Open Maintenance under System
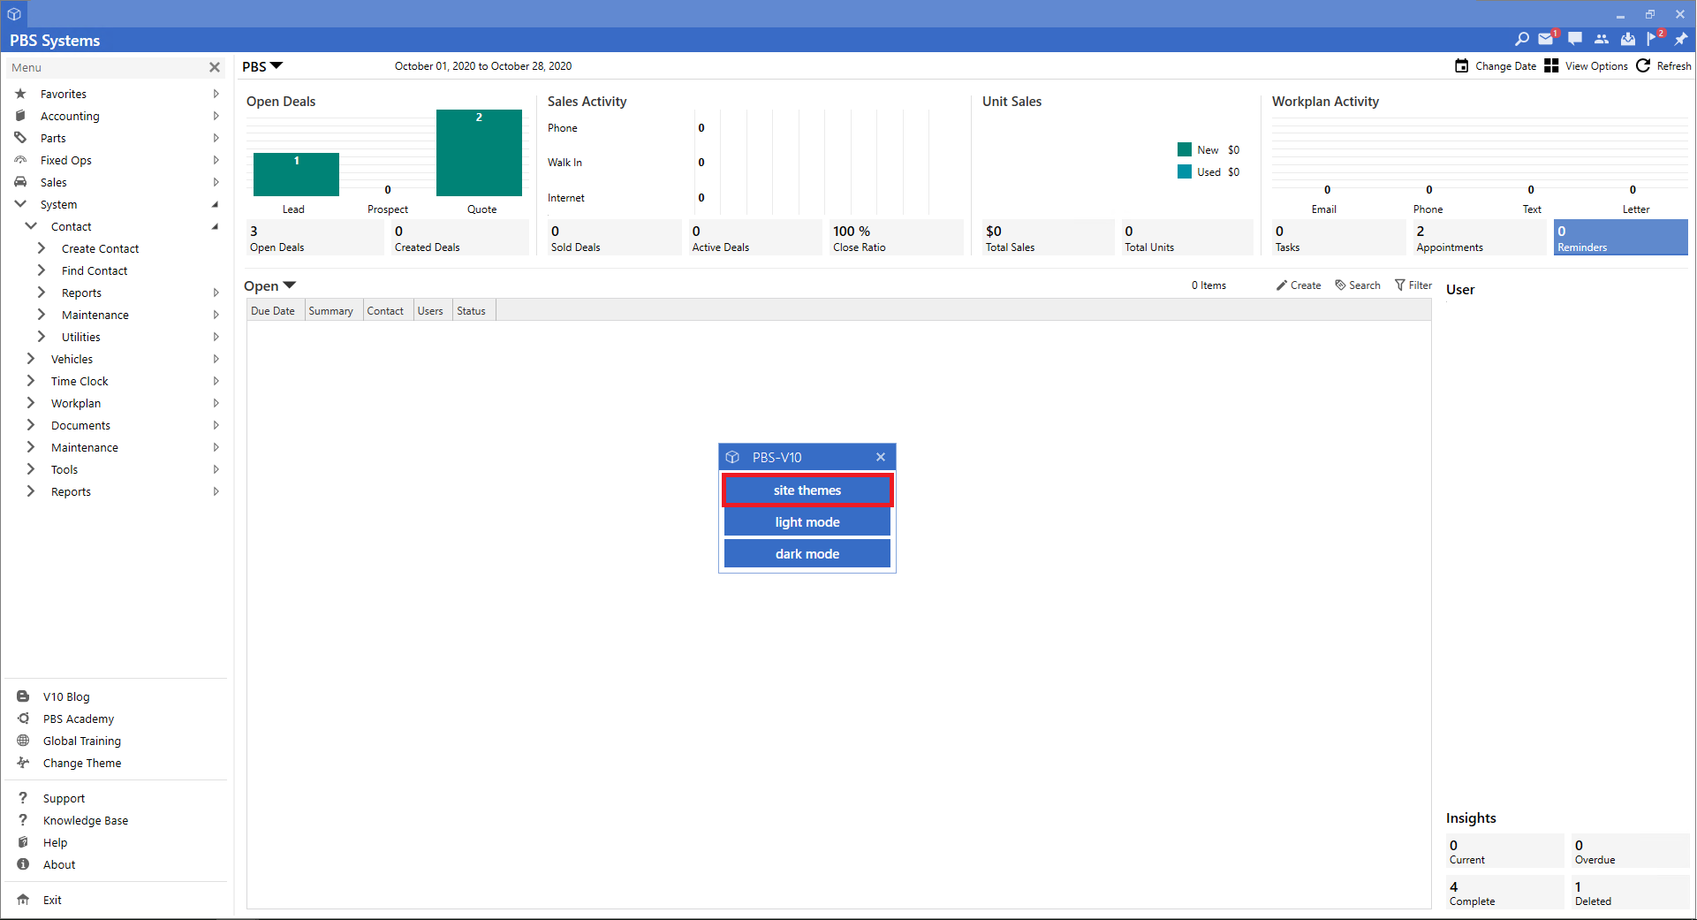The image size is (1697, 920). coord(85,448)
